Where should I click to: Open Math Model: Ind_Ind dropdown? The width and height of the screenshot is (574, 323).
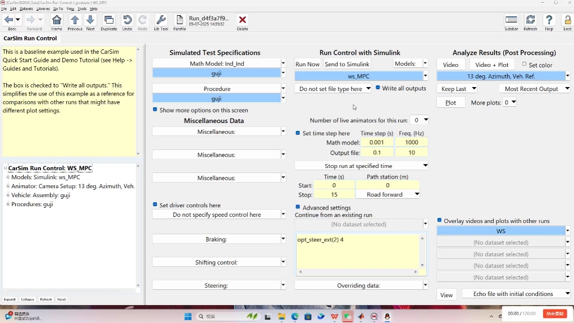pos(283,63)
